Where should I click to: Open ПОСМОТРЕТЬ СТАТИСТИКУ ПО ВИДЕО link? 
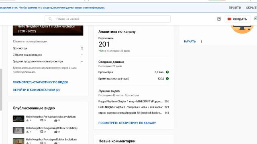click(40, 82)
